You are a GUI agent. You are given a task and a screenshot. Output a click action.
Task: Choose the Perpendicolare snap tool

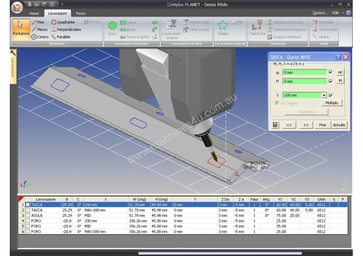click(66, 30)
